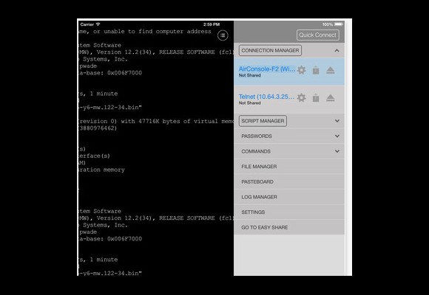Expand the Commands section chevron

[x=337, y=151]
